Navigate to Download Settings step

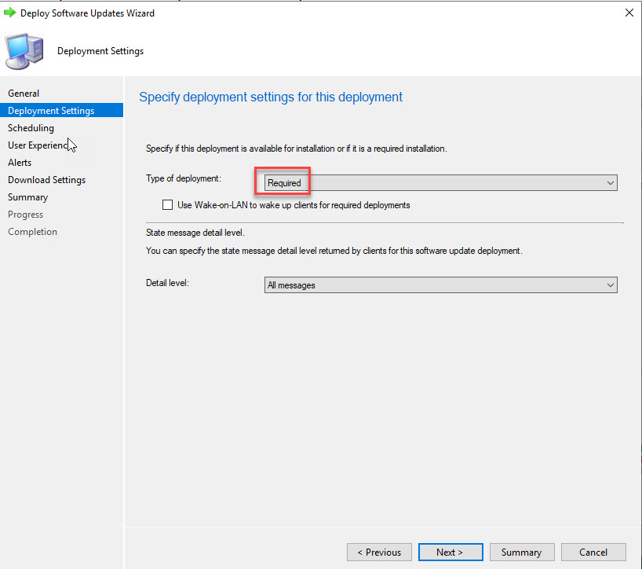(46, 180)
